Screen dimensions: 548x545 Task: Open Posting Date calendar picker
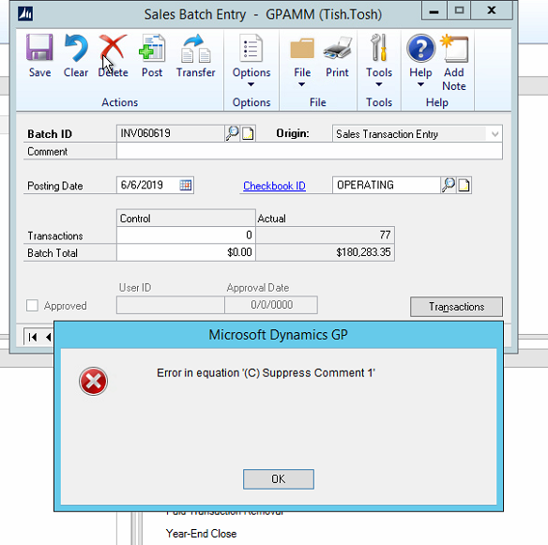186,185
